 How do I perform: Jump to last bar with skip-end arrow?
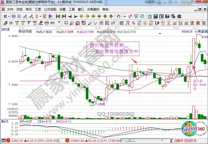coord(64,16)
